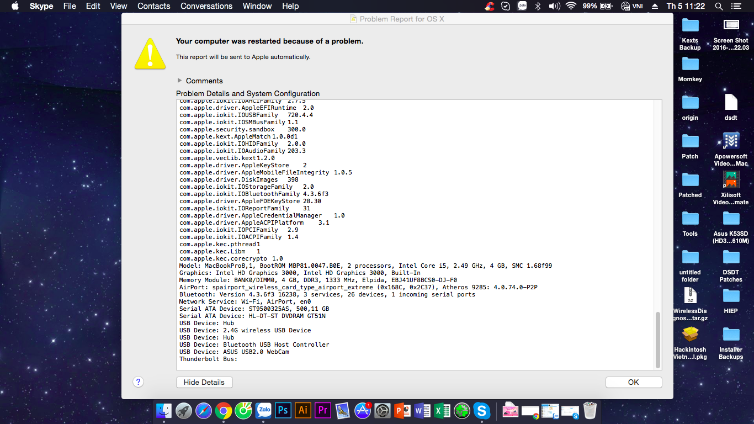Open Adobe Premiere Pro in the dock
The height and width of the screenshot is (424, 754).
(x=323, y=410)
